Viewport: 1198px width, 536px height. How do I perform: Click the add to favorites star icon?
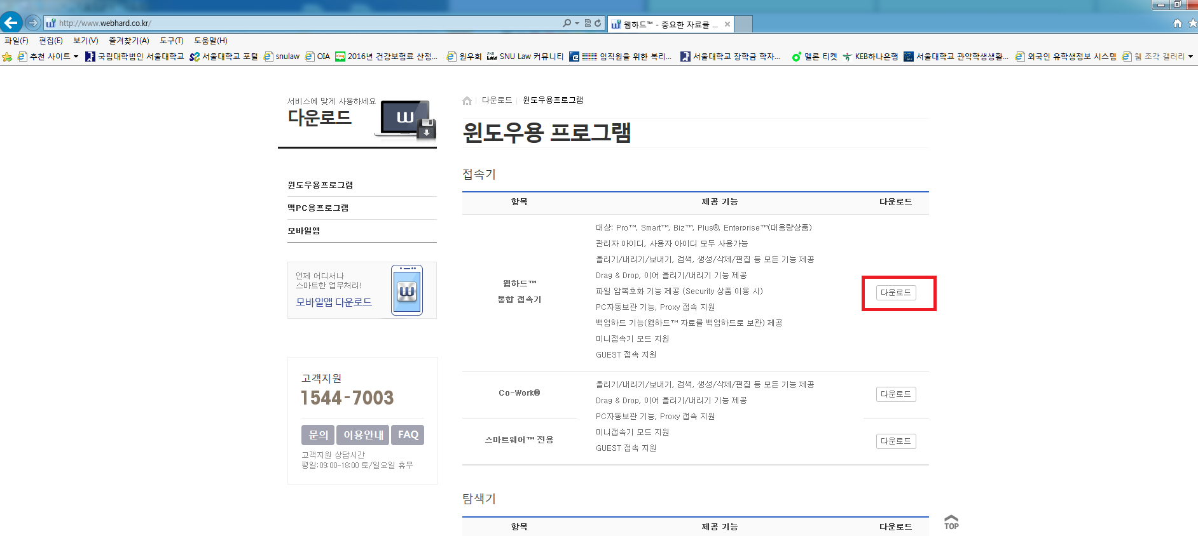coord(8,57)
